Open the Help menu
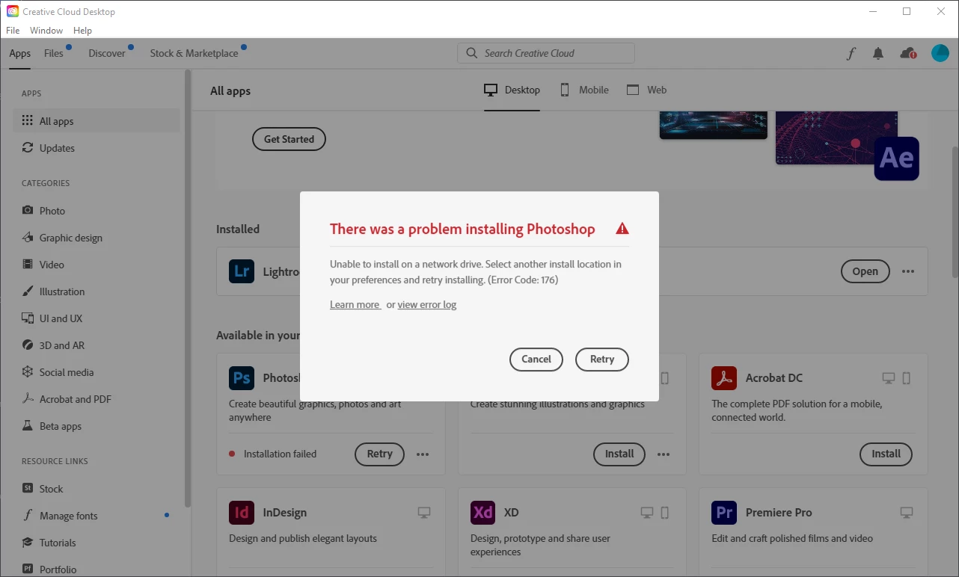 [x=82, y=31]
